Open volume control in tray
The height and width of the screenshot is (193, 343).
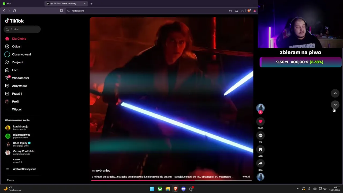[x=325, y=189]
